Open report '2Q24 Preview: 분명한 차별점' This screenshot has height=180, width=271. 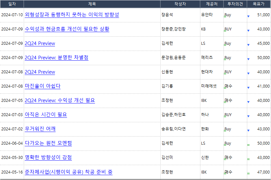[x=56, y=57]
